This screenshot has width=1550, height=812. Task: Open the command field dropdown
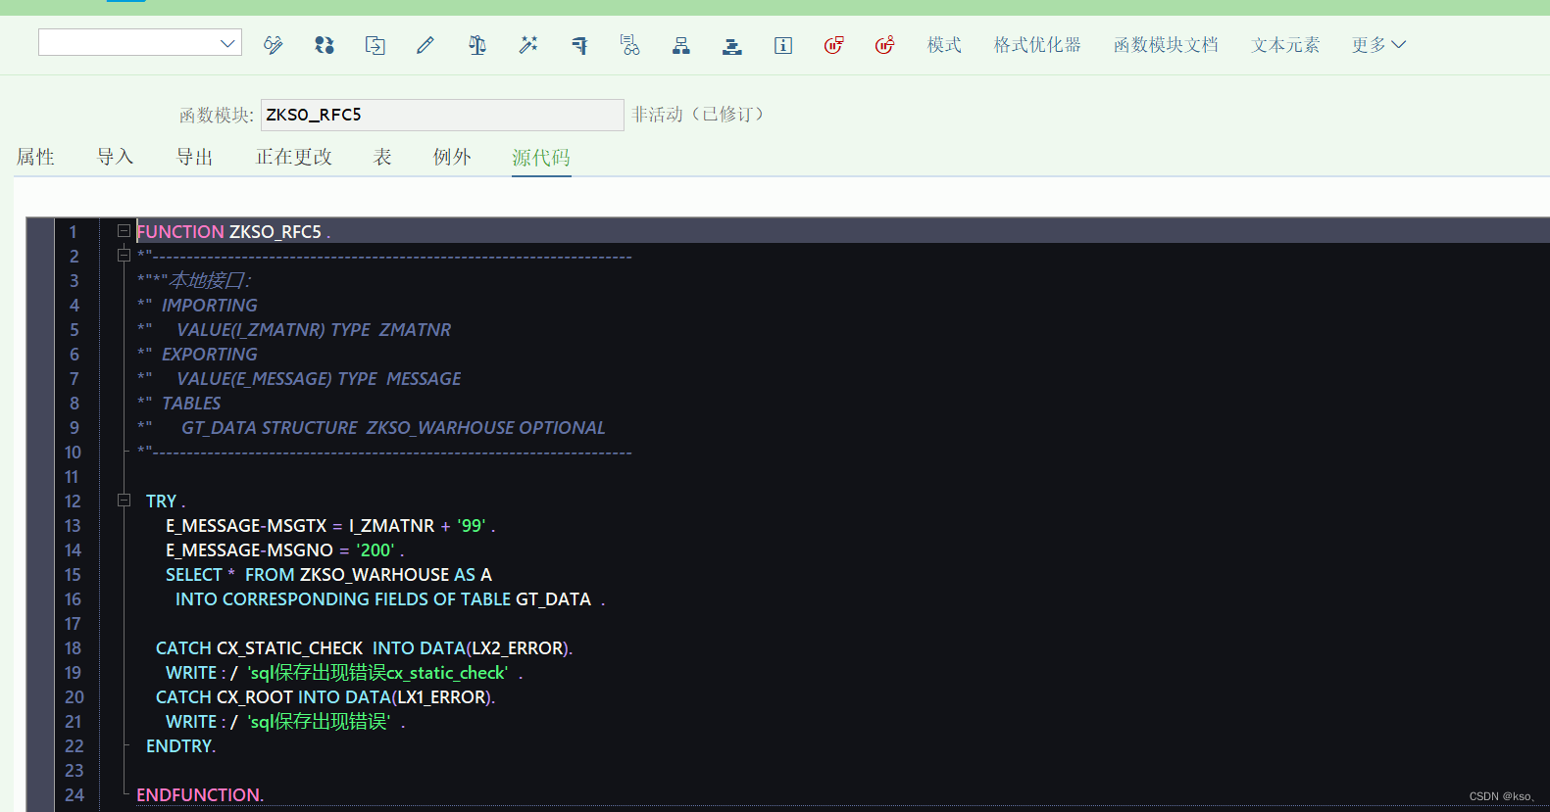click(227, 43)
